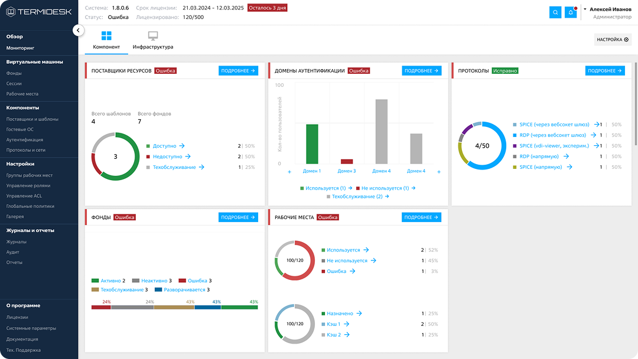Click the right plus icon under domain chart

pyautogui.click(x=439, y=172)
